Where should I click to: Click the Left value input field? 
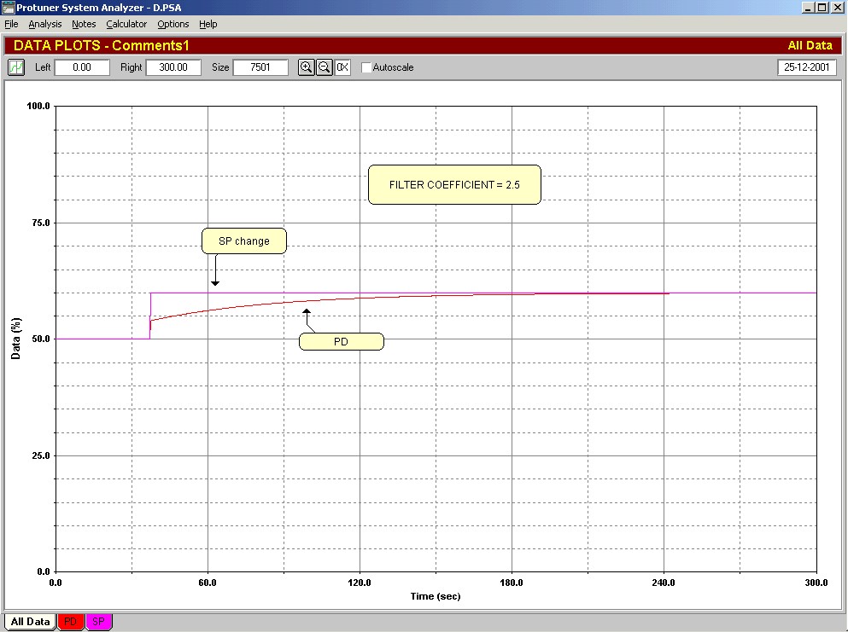click(x=82, y=67)
